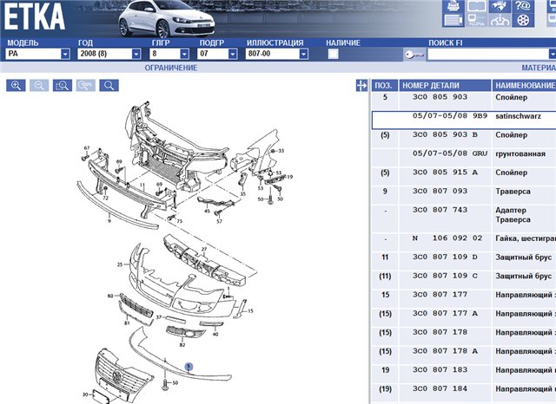Select the ОГРАНИЧЕНИЕ tab
Image resolution: width=556 pixels, height=404 pixels.
(170, 68)
